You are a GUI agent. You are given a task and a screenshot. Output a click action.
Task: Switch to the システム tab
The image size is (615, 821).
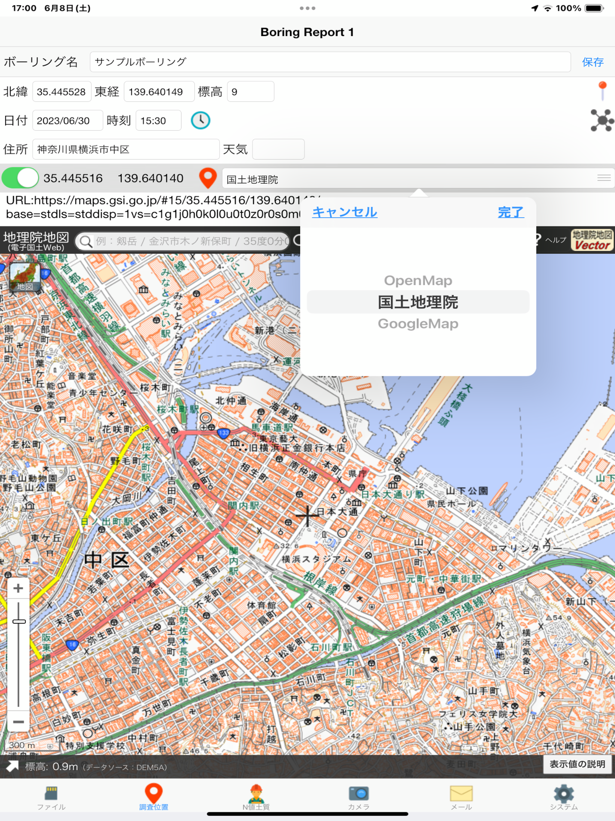tap(563, 798)
